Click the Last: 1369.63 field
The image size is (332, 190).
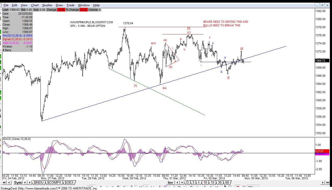tap(11, 10)
